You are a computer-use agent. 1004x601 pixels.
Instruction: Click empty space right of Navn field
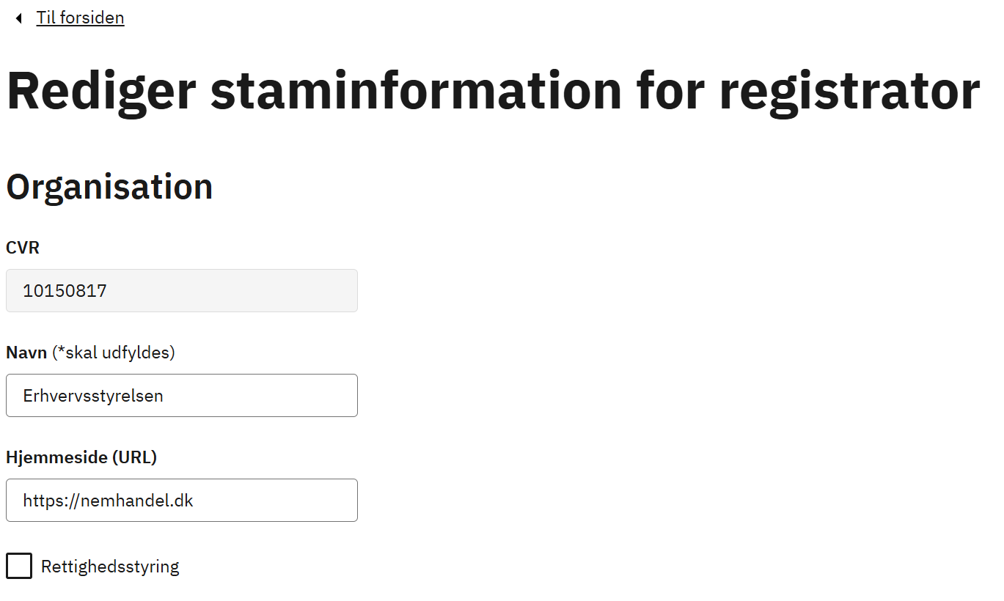coord(660,396)
